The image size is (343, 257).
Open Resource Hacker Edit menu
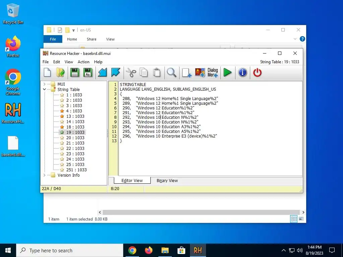point(56,62)
